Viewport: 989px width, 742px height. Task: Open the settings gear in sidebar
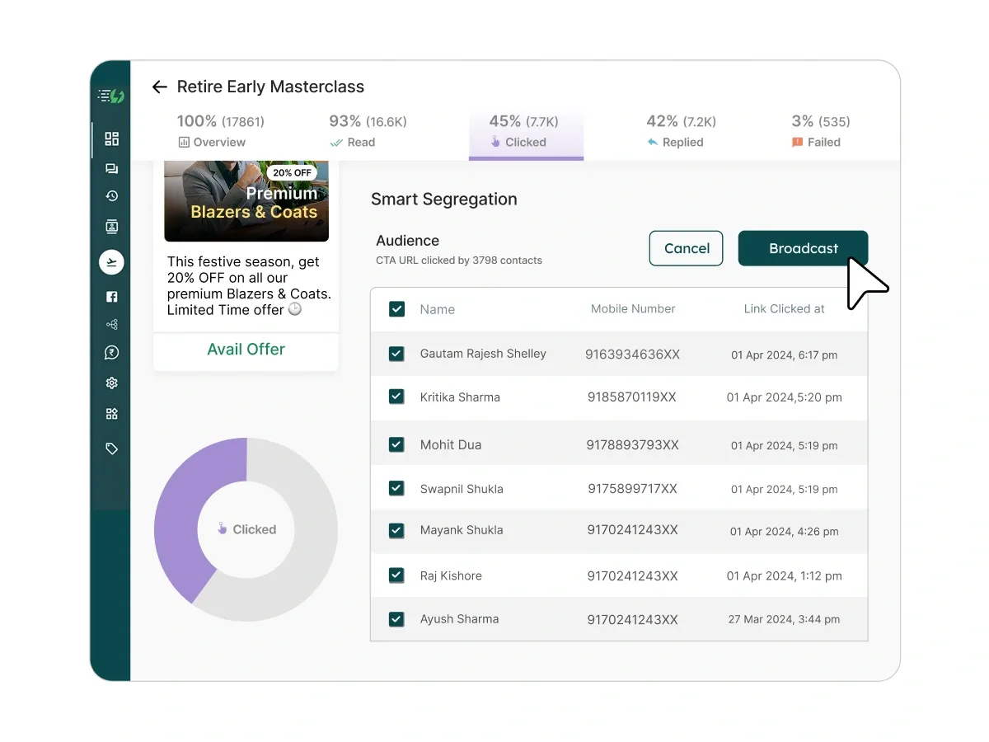[x=112, y=383]
